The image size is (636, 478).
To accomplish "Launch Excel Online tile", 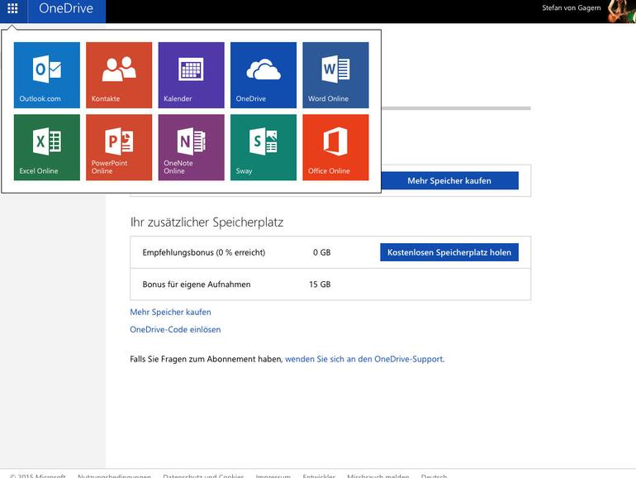I will tap(47, 147).
